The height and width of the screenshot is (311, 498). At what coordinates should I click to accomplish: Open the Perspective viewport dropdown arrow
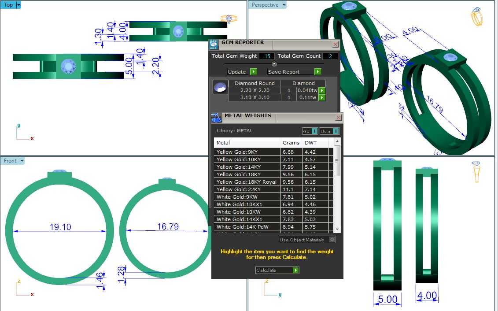284,5
